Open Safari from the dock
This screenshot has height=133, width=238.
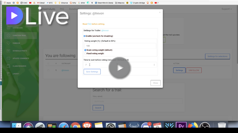click(64, 125)
